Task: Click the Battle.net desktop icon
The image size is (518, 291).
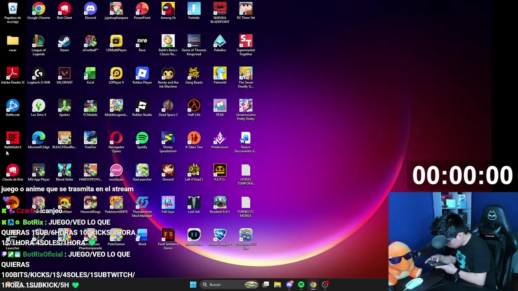Action: [x=13, y=108]
